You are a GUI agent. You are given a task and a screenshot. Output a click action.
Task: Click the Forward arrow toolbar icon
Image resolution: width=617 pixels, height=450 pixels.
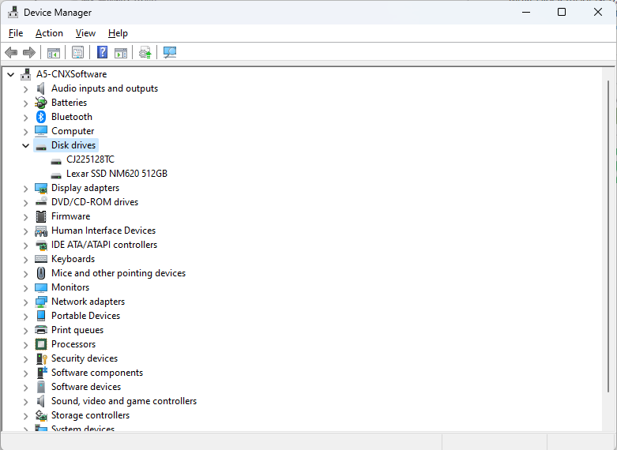(x=29, y=52)
